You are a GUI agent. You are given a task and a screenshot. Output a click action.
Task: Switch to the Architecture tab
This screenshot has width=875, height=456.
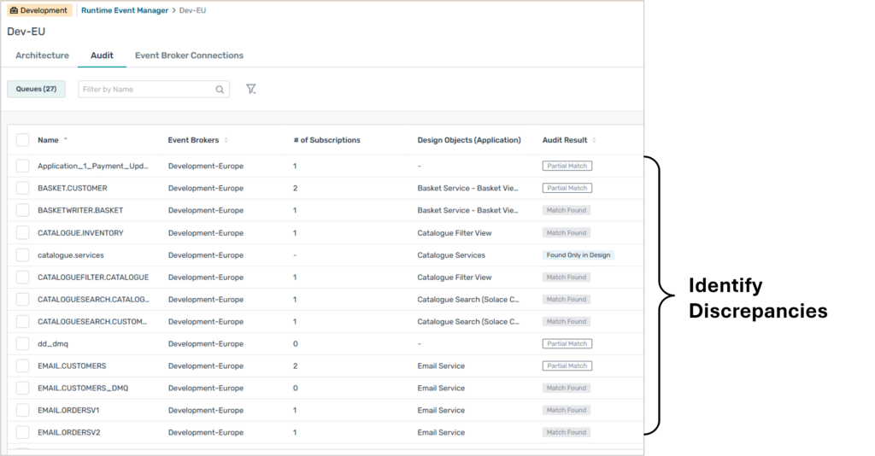pos(42,56)
